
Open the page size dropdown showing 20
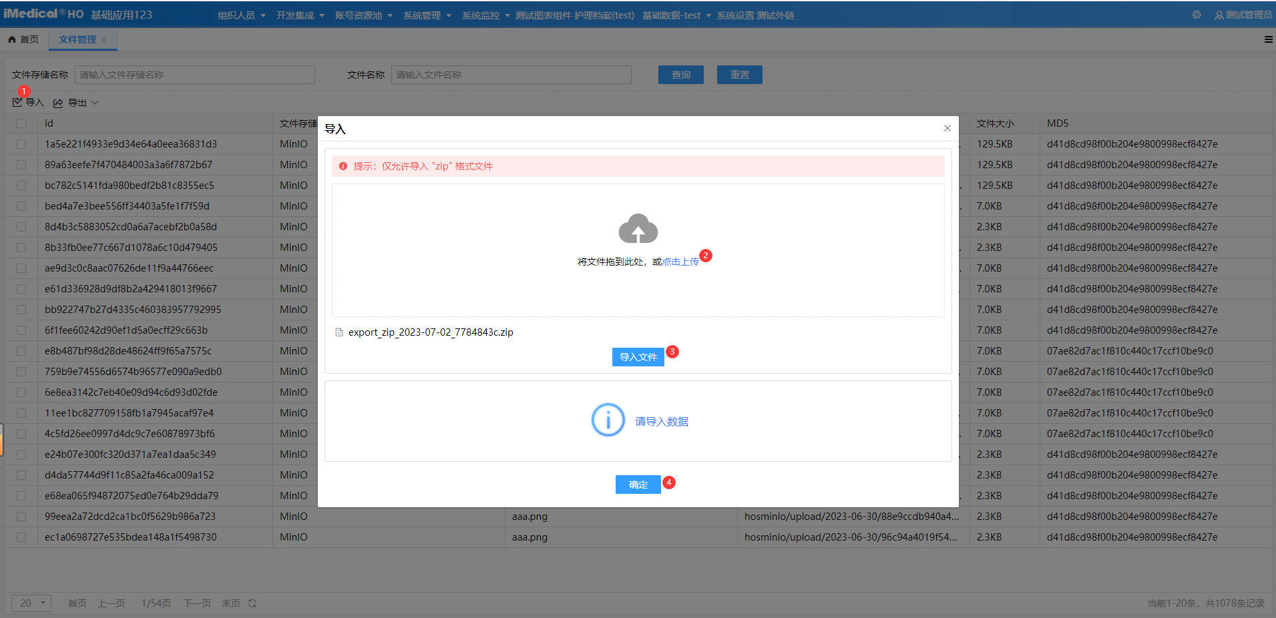pyautogui.click(x=31, y=603)
